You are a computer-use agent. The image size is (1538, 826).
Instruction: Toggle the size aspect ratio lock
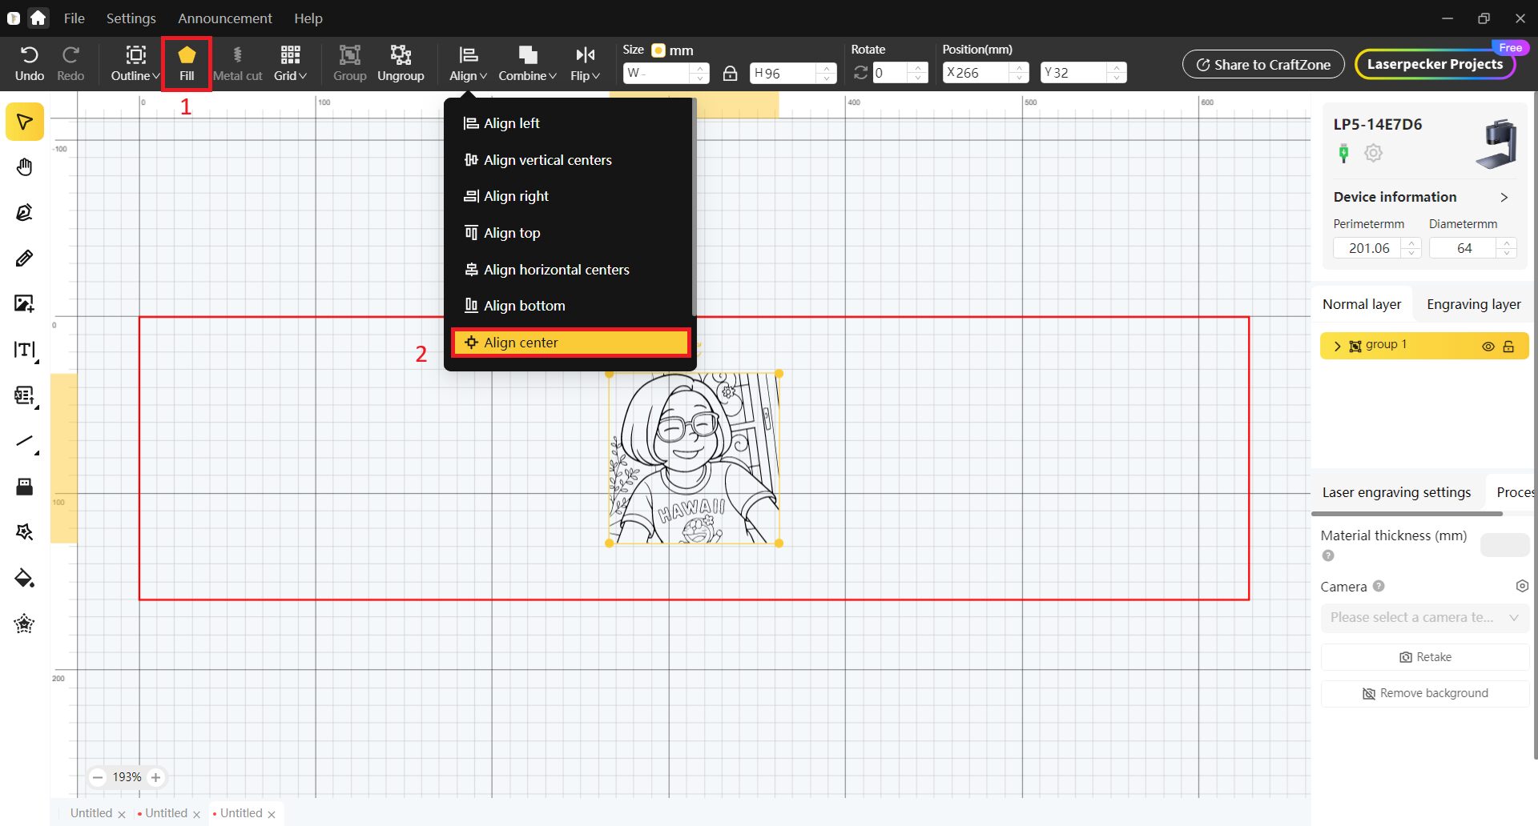(x=730, y=73)
